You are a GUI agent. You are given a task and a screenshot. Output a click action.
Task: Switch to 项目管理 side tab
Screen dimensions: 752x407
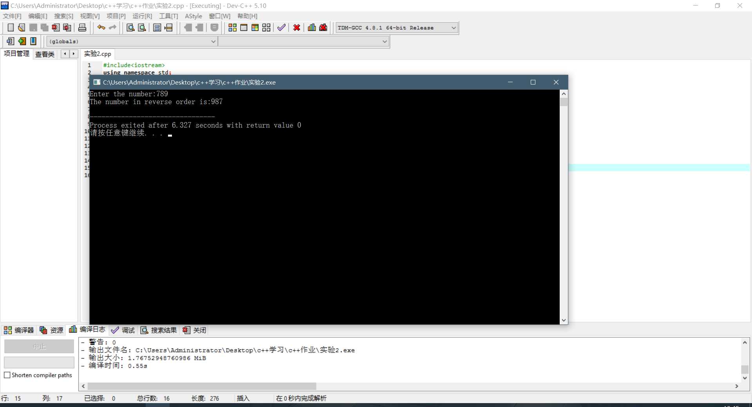(16, 54)
